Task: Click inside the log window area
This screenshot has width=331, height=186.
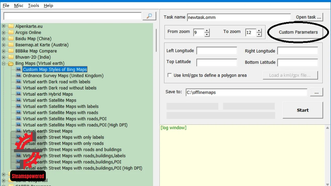Action: pos(242,155)
